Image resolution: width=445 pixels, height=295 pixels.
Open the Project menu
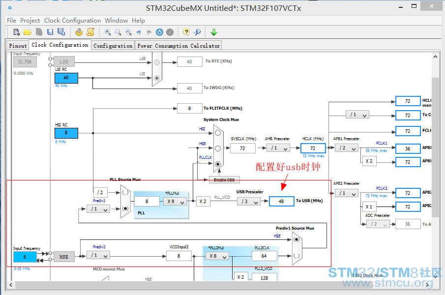click(30, 21)
